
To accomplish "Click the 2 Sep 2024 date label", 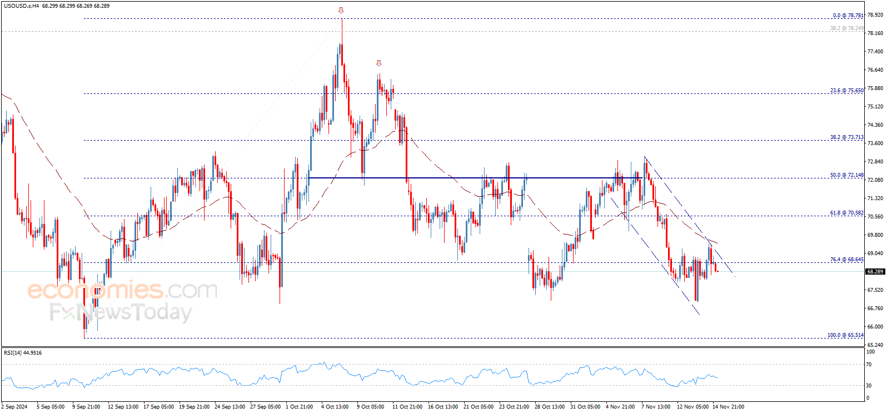I will pyautogui.click(x=15, y=407).
